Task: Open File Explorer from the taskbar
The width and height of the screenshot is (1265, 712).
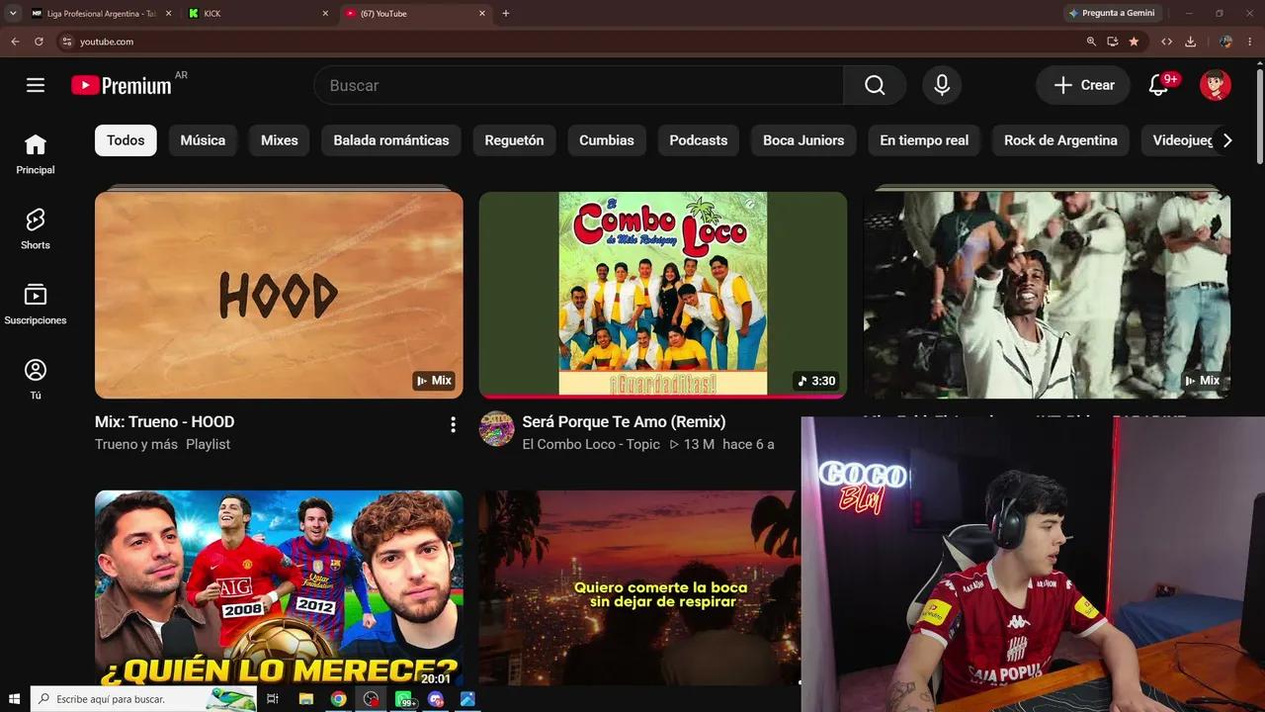Action: (306, 699)
